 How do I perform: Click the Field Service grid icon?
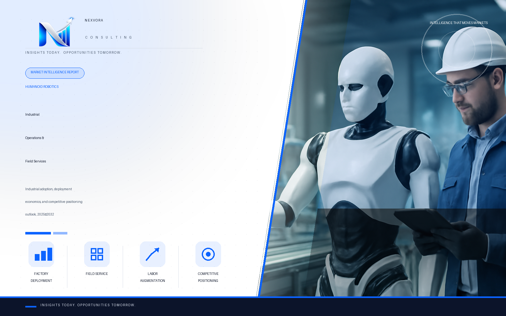pyautogui.click(x=97, y=254)
